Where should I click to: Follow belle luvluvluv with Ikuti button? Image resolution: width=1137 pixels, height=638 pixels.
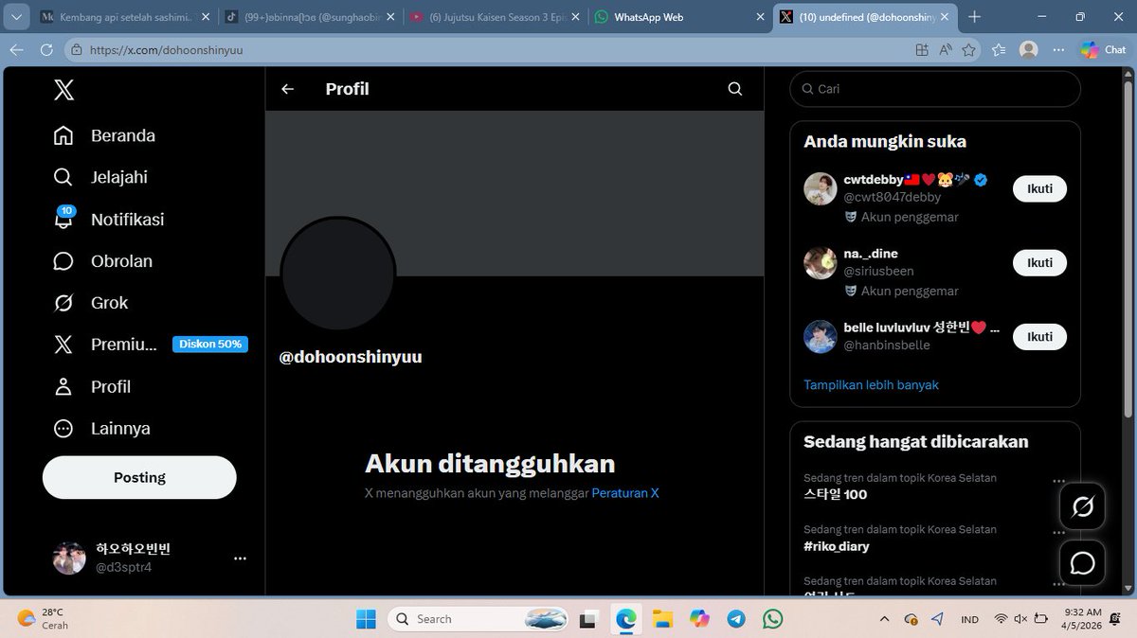tap(1039, 336)
